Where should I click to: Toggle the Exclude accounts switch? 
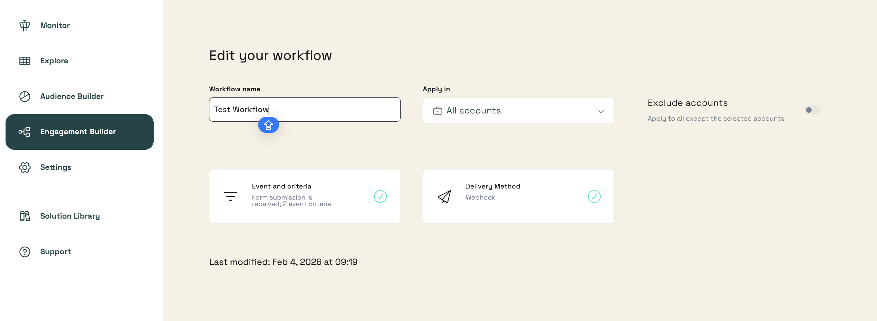pyautogui.click(x=812, y=110)
